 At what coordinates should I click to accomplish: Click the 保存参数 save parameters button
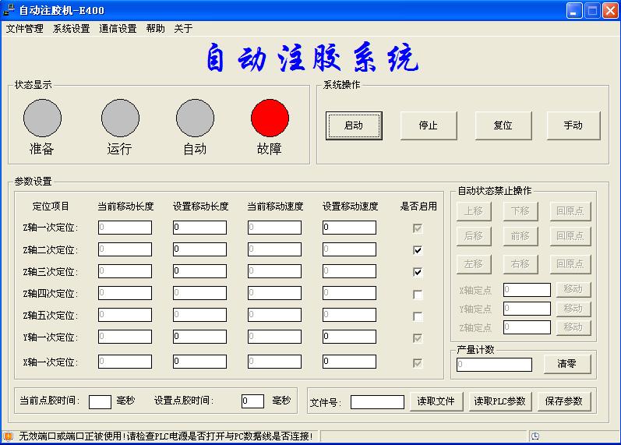[x=563, y=401]
